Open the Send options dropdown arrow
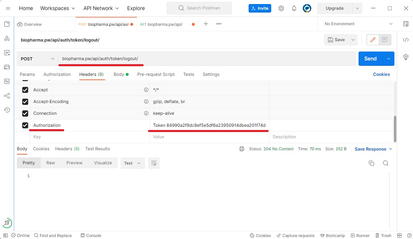The width and height of the screenshot is (413, 239). tap(388, 59)
